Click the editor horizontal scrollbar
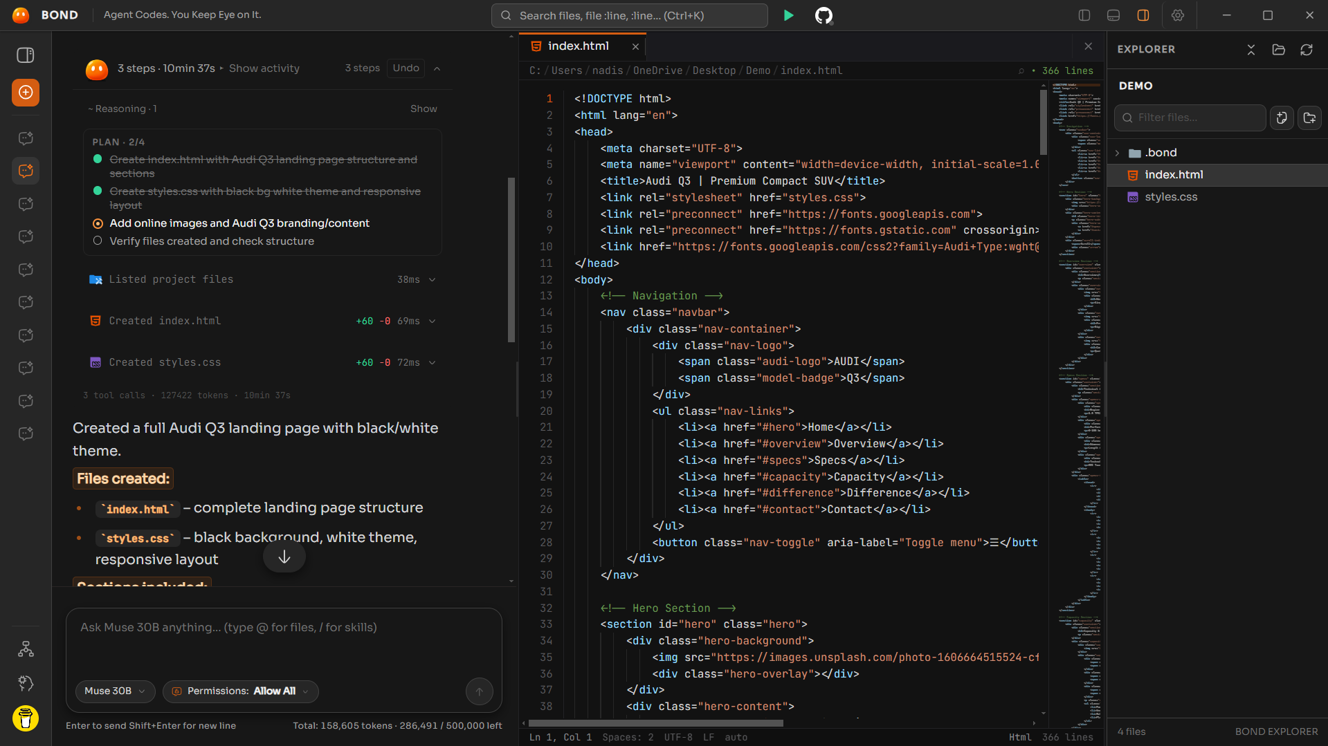1328x746 pixels. click(656, 724)
